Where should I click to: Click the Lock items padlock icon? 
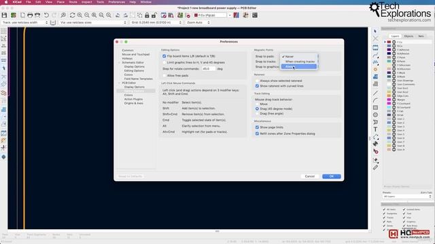click(147, 15)
